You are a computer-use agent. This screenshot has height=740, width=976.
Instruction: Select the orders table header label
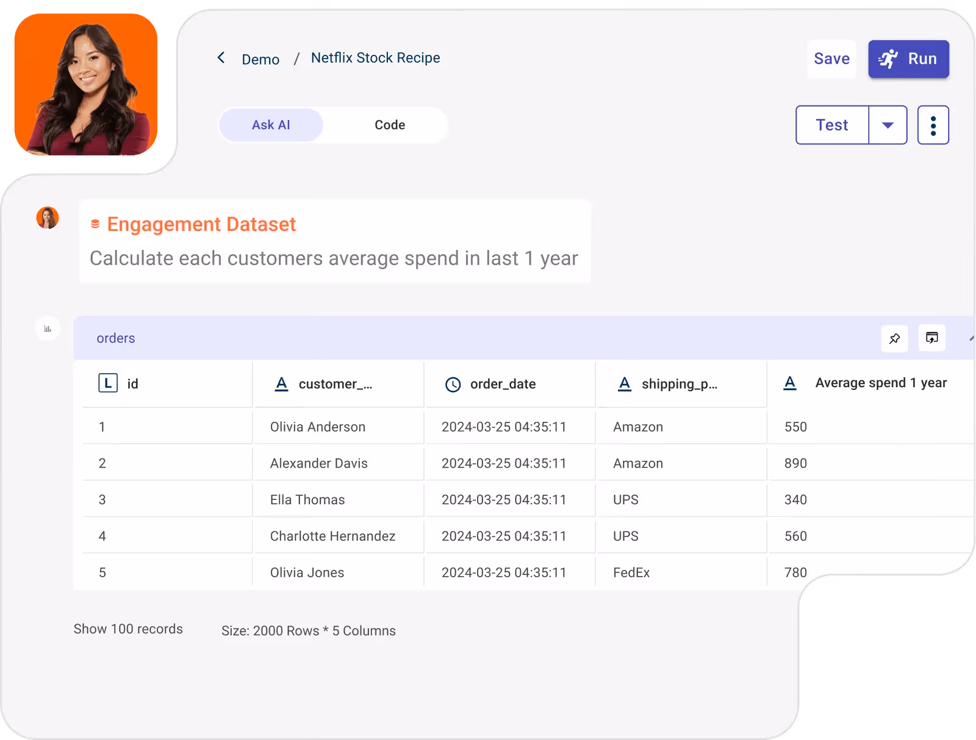click(x=116, y=338)
